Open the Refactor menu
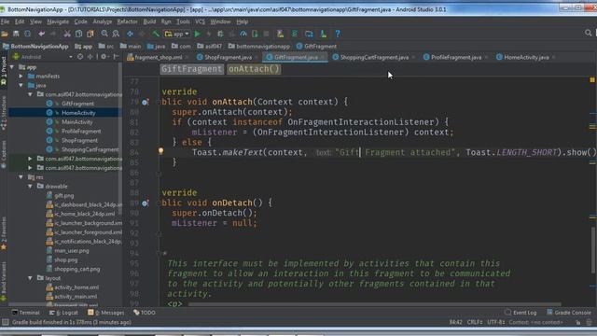The image size is (597, 336). pyautogui.click(x=127, y=21)
